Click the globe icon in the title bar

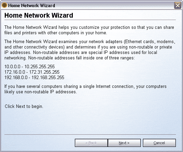tap(4, 5)
